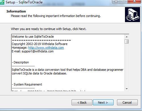142x111 pixels.
Task: Click the maximize button in the title bar
Action: pos(124,1)
